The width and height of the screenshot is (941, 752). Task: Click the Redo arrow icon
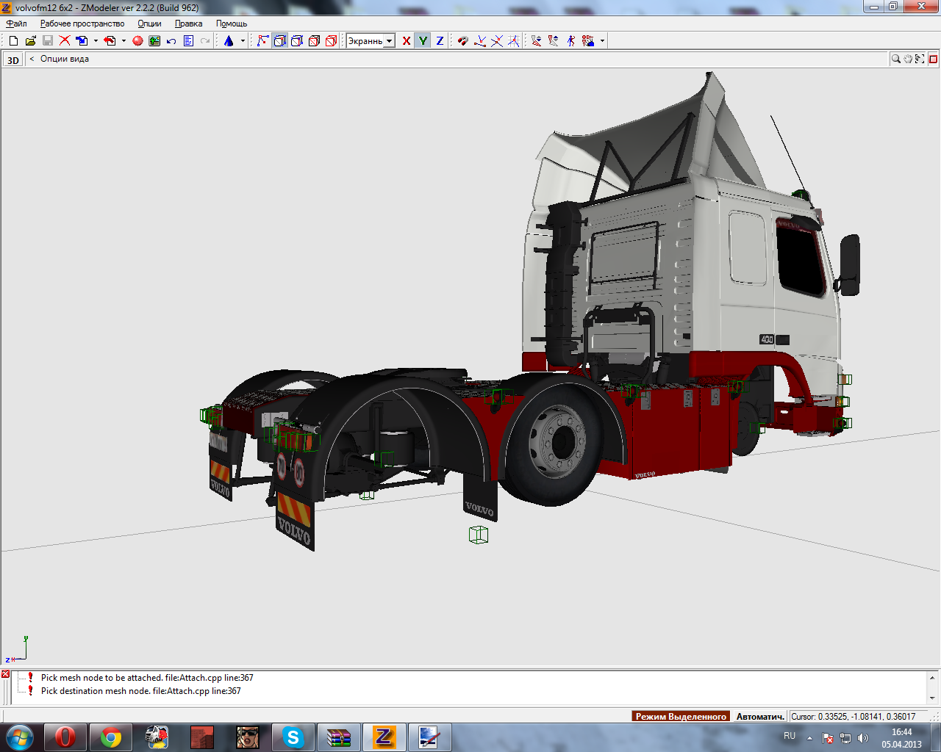coord(205,41)
